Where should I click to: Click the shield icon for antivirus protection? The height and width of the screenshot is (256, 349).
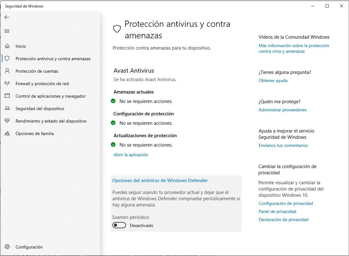coord(7,58)
